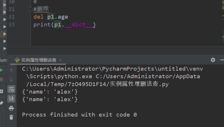Stop the running process

pos(1,79)
